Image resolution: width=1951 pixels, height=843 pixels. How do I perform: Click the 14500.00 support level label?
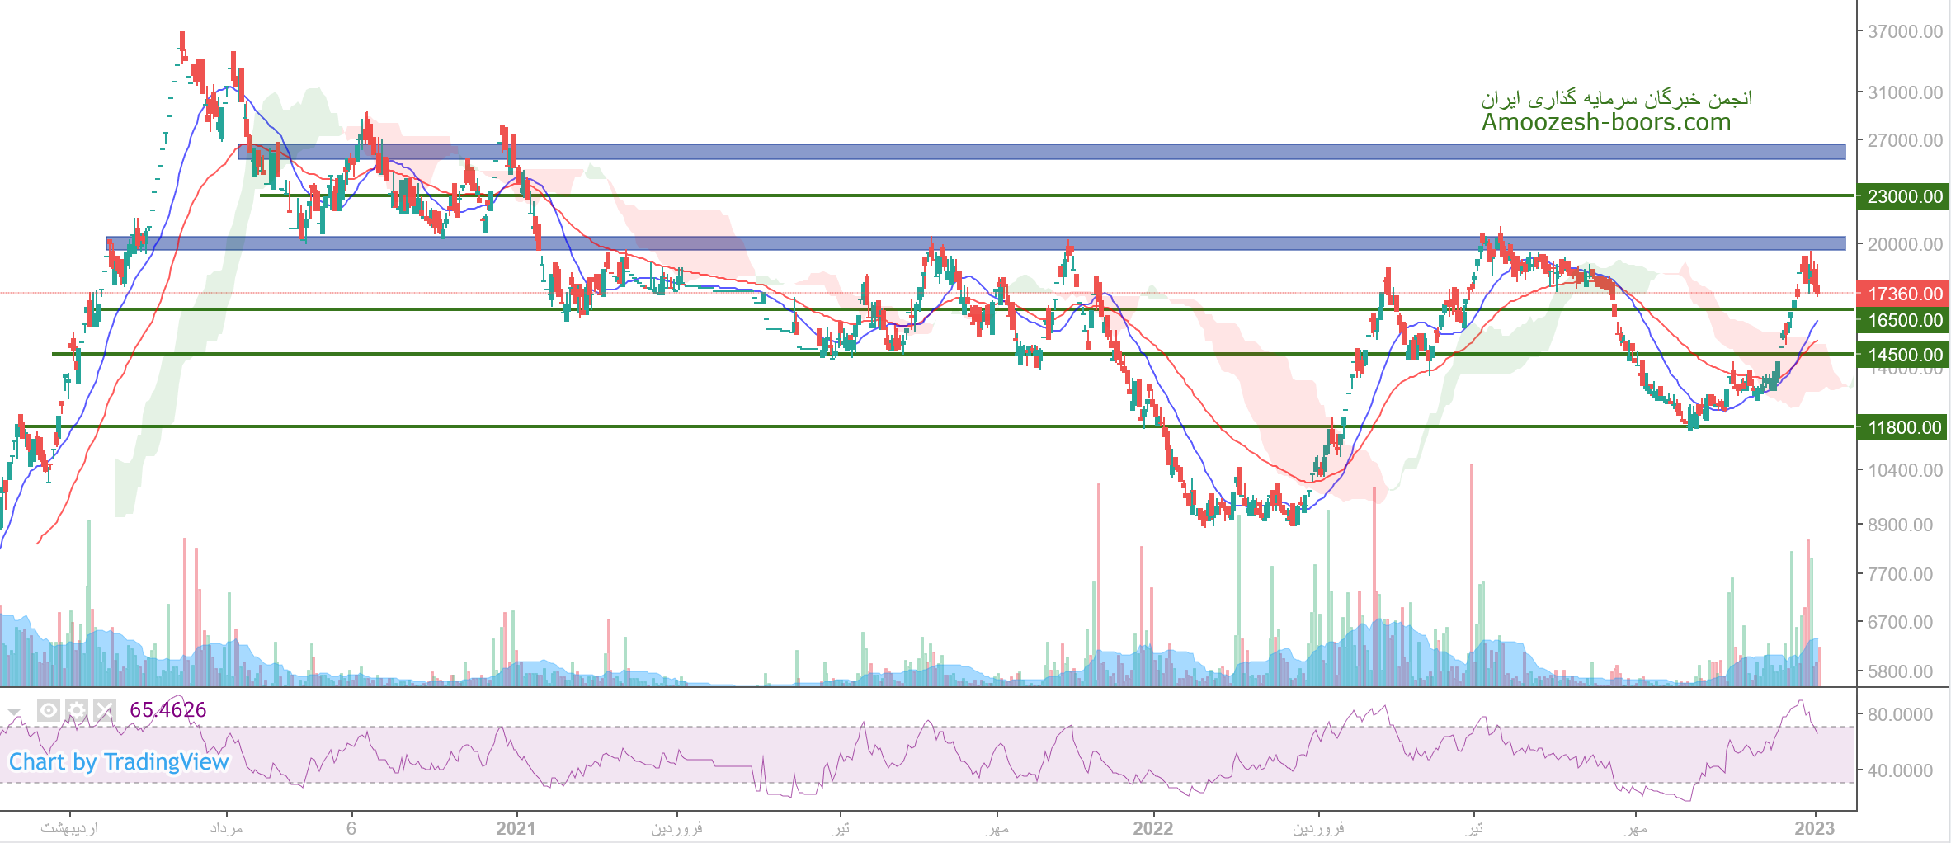(1904, 355)
